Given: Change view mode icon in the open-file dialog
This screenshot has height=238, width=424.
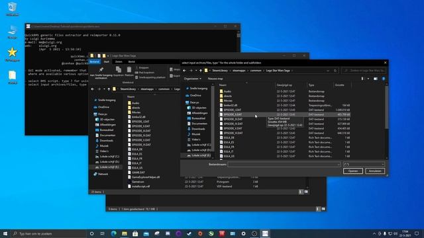Looking at the screenshot, I should [362, 79].
